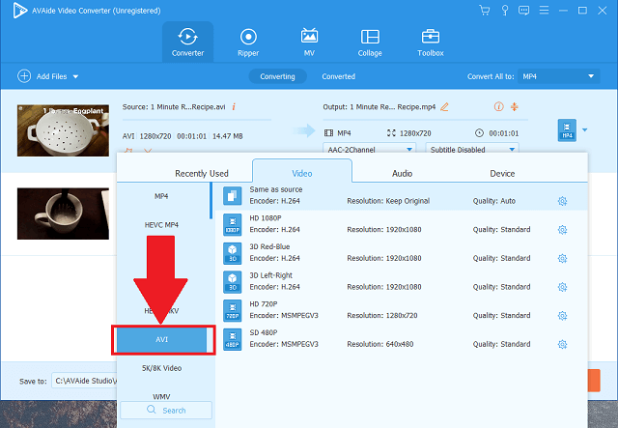Image resolution: width=618 pixels, height=428 pixels.
Task: Open settings gear for HD 1080P
Action: click(562, 230)
